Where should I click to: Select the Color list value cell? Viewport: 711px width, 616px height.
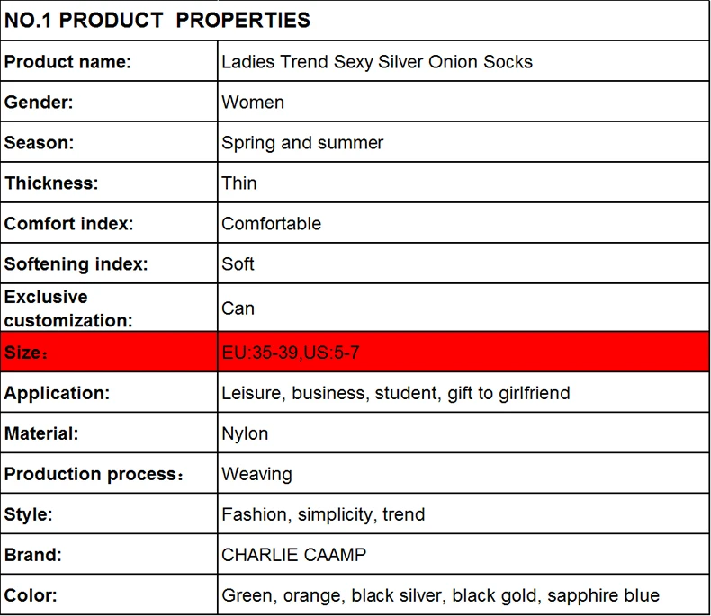(463, 594)
